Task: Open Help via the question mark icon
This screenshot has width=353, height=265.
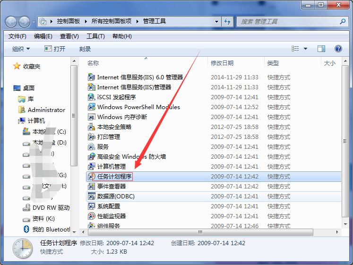Action: [x=338, y=49]
